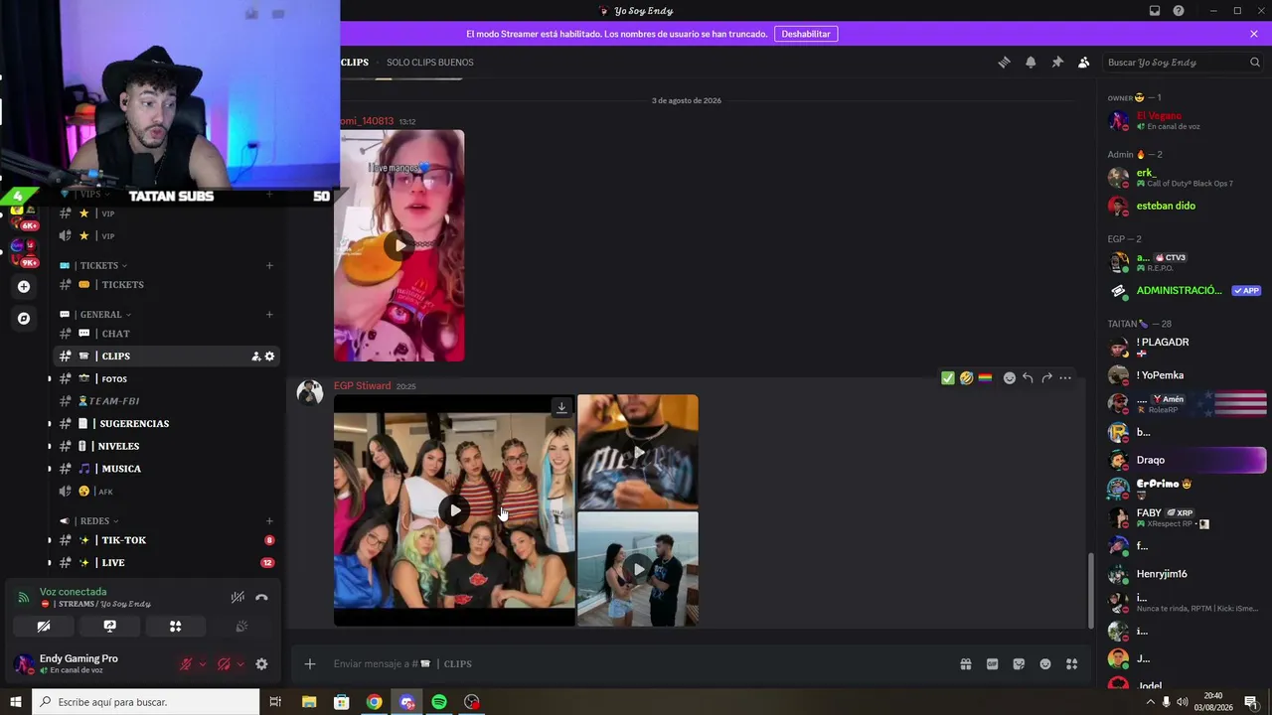Open the emoji picker in message bar

(x=1045, y=664)
